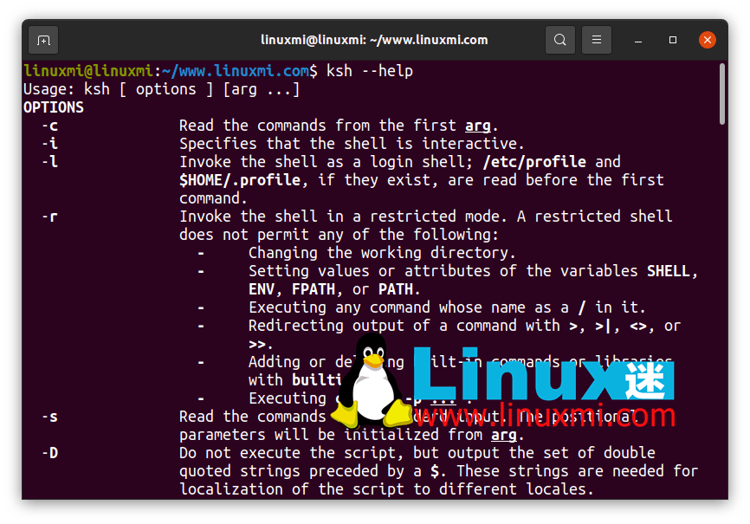Viewport: 750px width, 524px height.
Task: Click the bold $HOME/.profile path
Action: tap(239, 180)
